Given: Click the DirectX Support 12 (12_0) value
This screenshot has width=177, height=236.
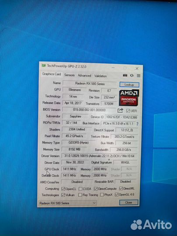Looking at the screenshot, I should tap(127, 130).
